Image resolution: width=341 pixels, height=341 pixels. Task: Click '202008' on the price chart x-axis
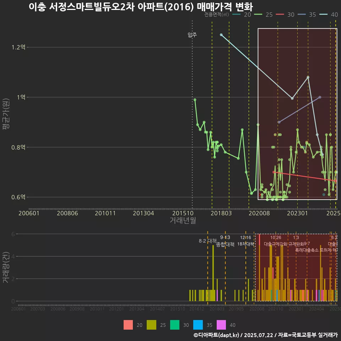click(x=259, y=213)
